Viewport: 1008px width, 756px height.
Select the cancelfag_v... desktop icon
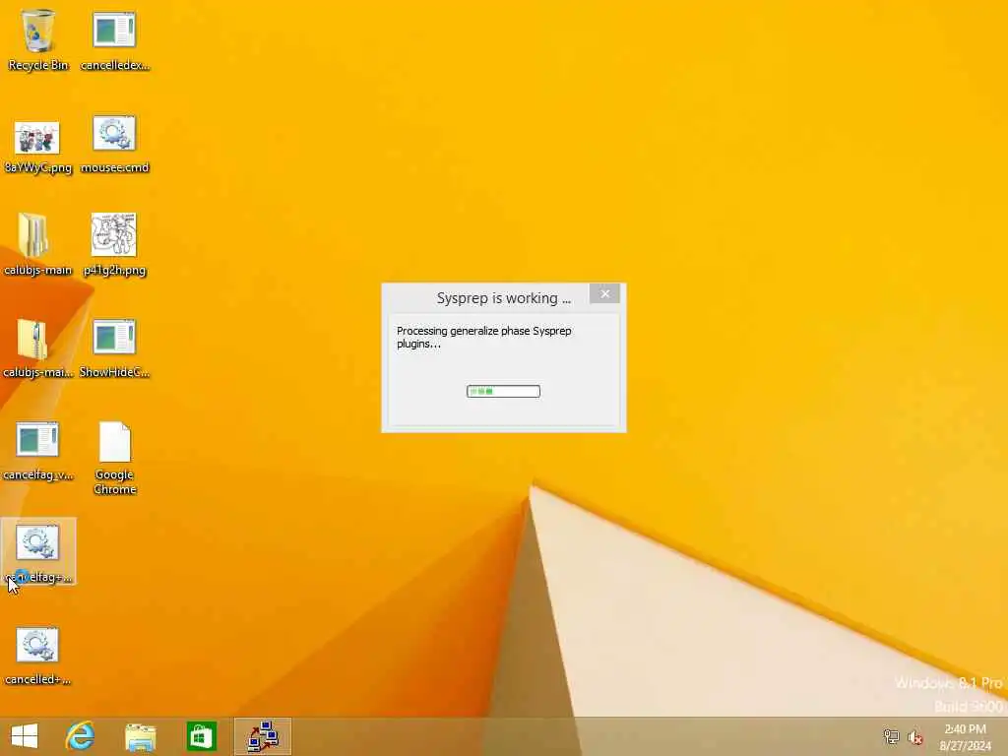pyautogui.click(x=38, y=451)
